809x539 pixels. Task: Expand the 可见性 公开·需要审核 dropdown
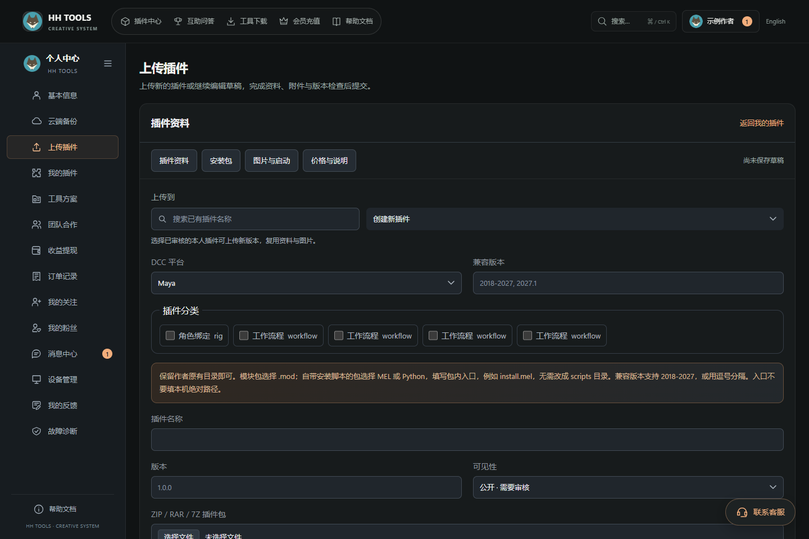pyautogui.click(x=628, y=487)
